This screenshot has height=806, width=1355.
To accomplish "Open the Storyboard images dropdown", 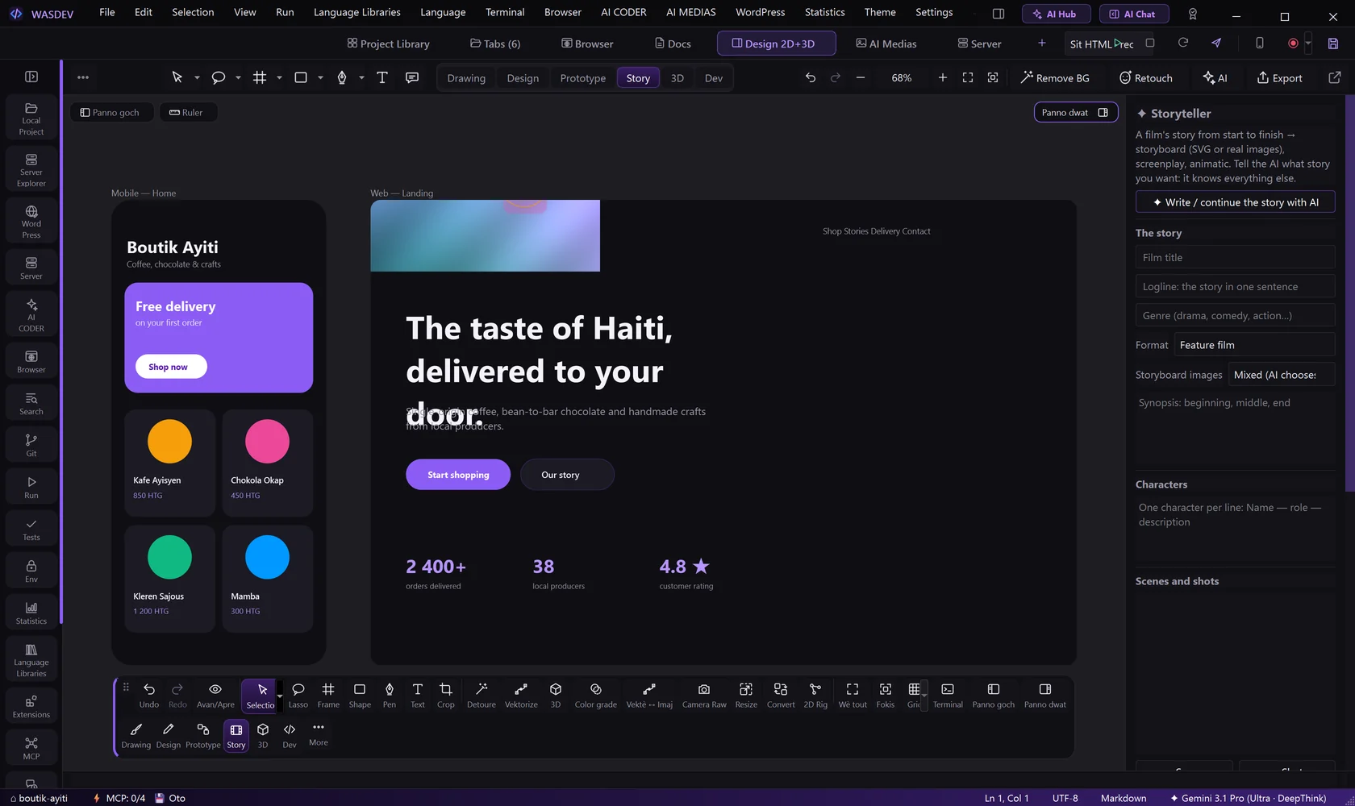I will click(x=1281, y=374).
